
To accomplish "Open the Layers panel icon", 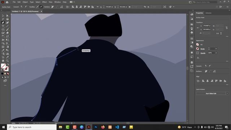I will pos(192,62).
